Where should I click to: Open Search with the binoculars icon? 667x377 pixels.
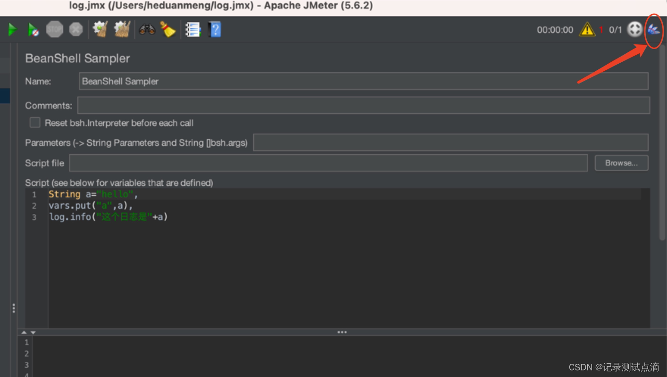tap(147, 30)
